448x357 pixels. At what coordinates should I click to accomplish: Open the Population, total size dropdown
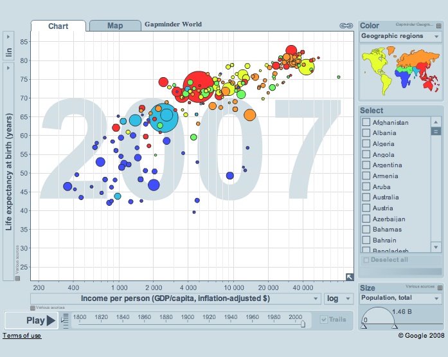tap(400, 298)
